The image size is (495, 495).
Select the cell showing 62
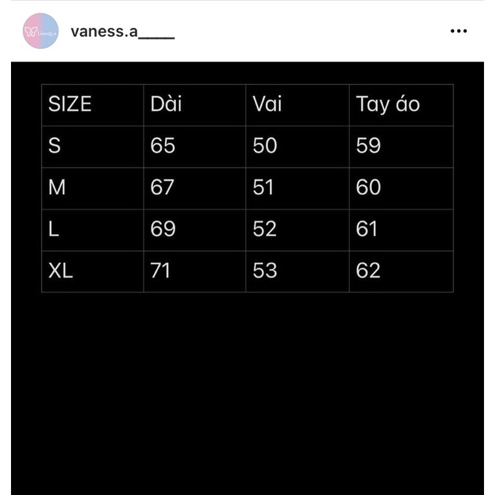click(x=401, y=272)
